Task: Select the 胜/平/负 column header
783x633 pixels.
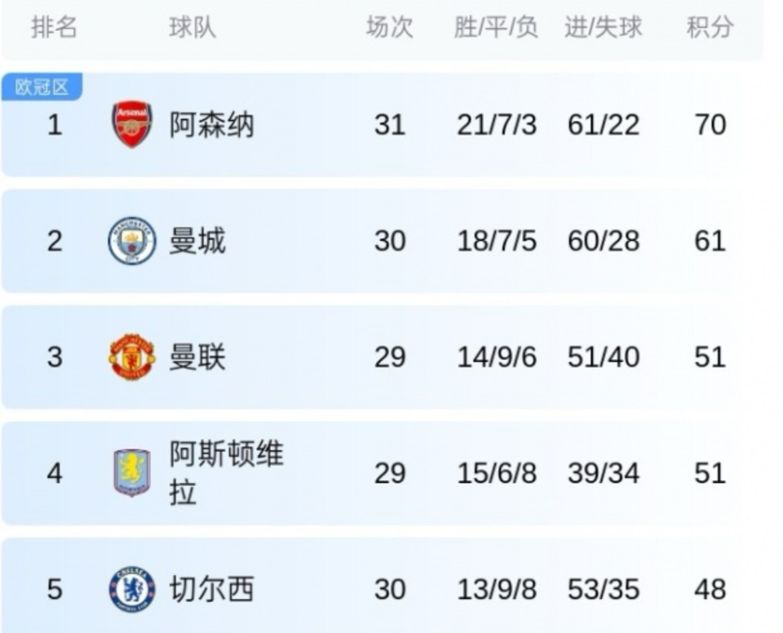Action: tap(496, 28)
